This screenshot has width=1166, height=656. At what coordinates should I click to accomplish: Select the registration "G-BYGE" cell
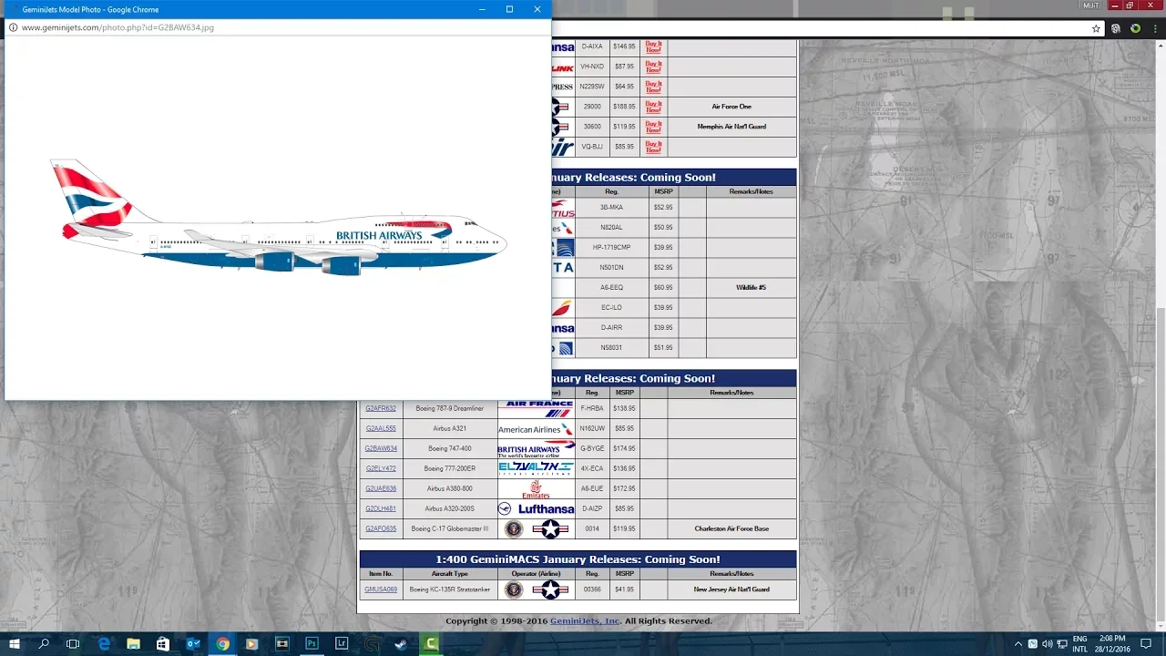[x=592, y=448]
